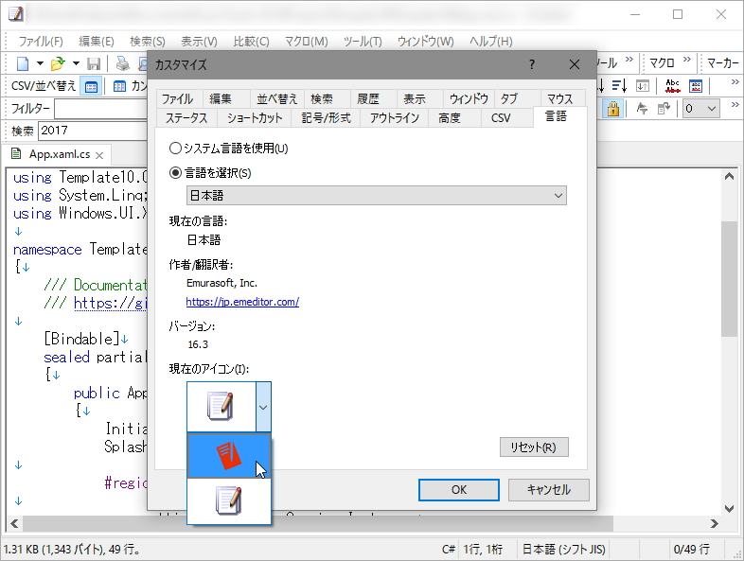Click the New document icon in toolbar
This screenshot has height=561, width=744.
(23, 63)
